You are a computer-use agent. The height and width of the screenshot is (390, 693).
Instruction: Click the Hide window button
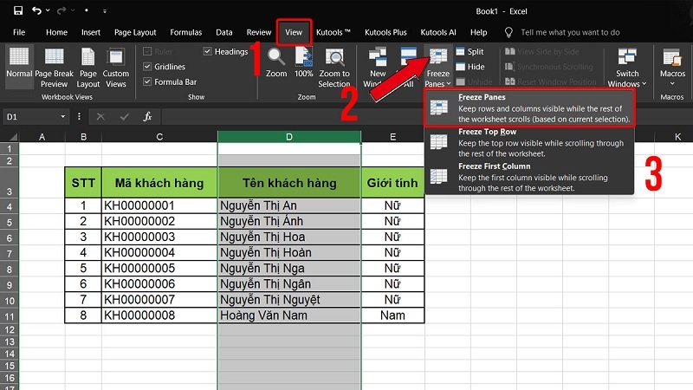click(470, 67)
